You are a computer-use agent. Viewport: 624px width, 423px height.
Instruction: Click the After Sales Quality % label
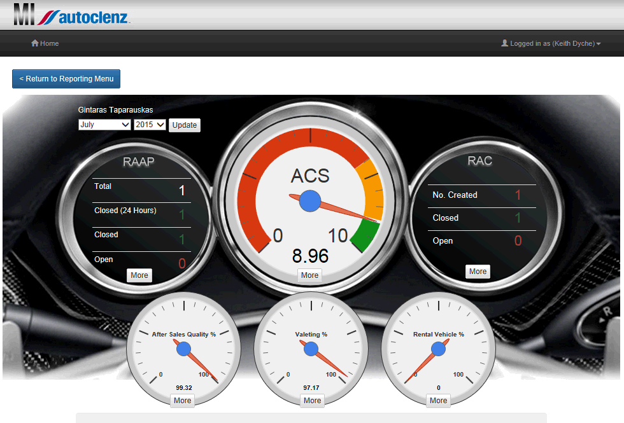coord(184,335)
